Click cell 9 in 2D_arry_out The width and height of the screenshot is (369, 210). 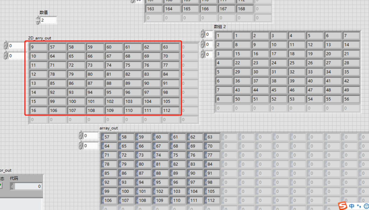39,47
